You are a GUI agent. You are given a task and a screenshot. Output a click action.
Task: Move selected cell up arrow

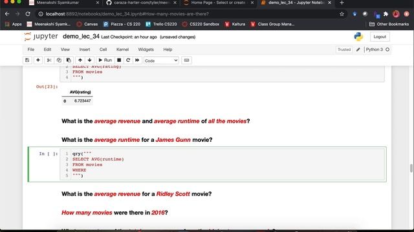[80, 60]
